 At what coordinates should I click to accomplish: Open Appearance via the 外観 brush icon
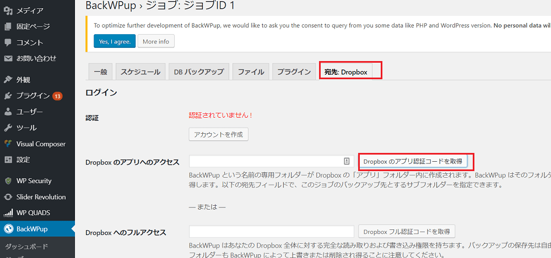coord(8,79)
